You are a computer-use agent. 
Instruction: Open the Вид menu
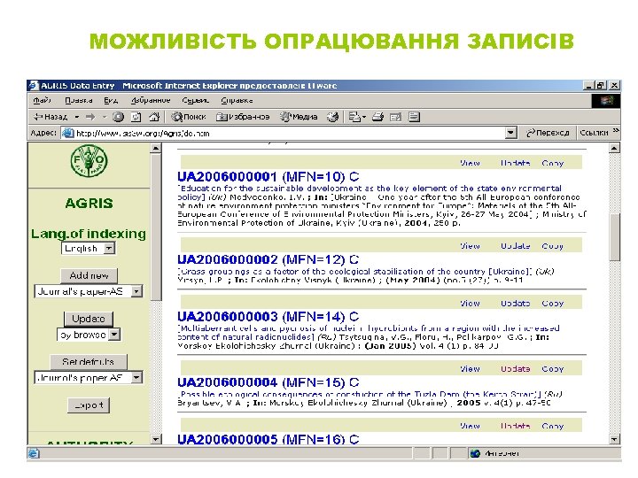111,100
